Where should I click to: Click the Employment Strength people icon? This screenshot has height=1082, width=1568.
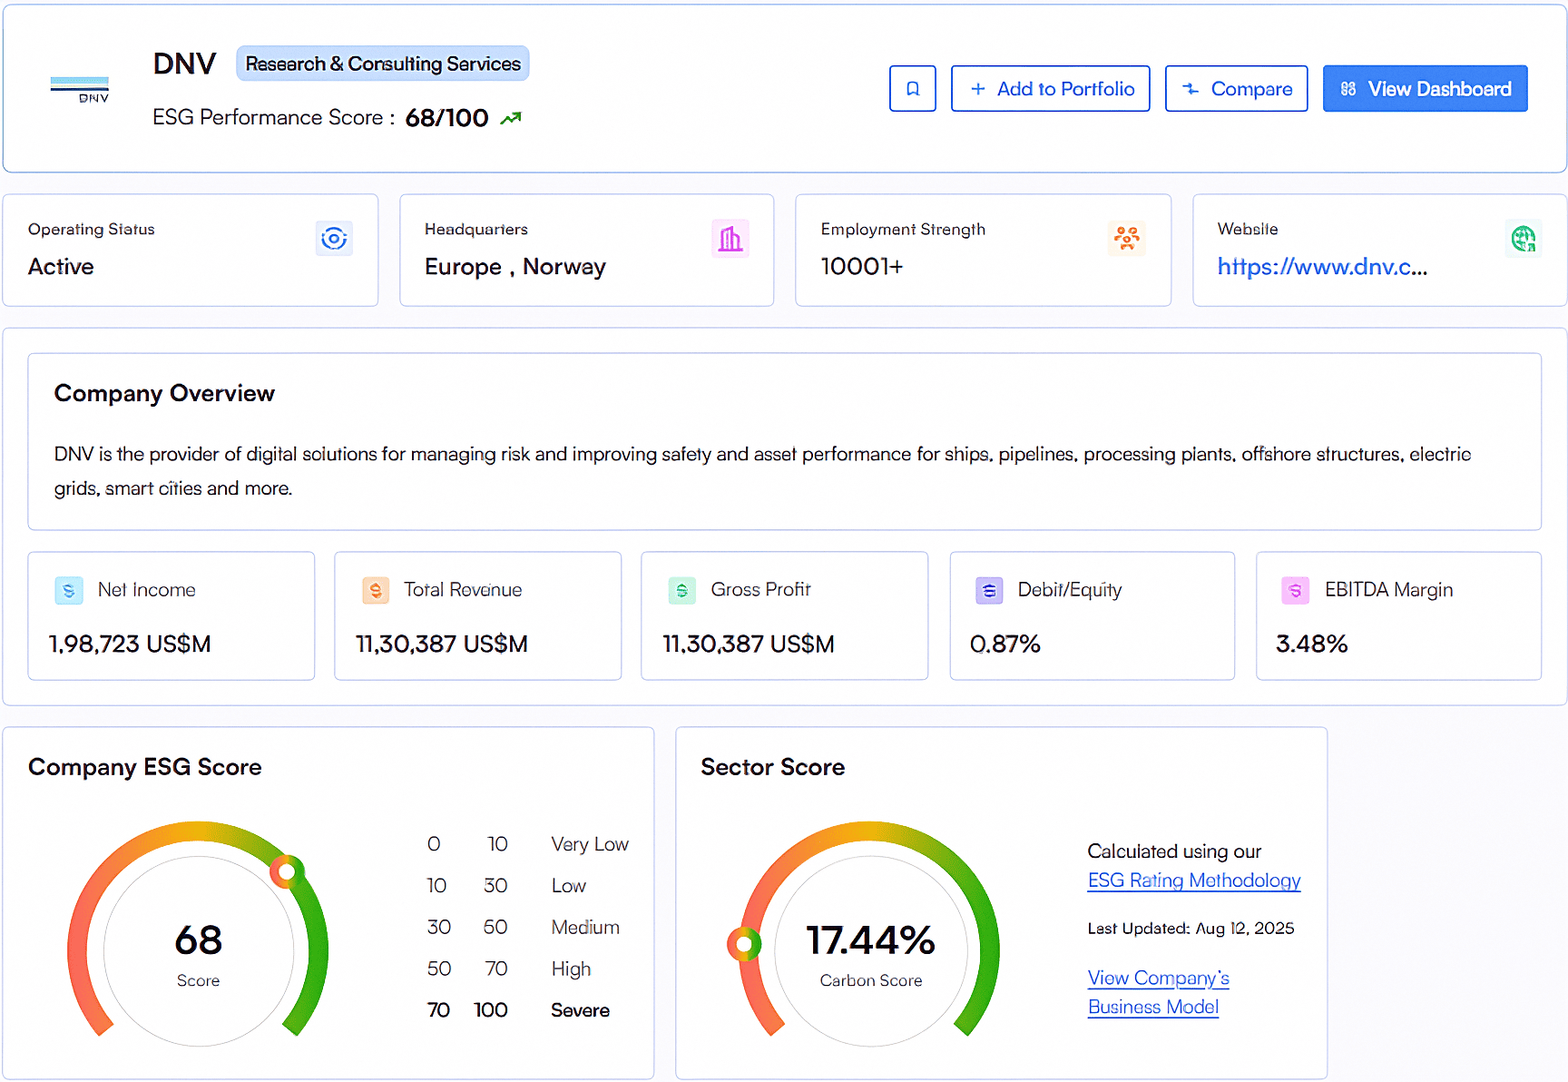coord(1127,239)
